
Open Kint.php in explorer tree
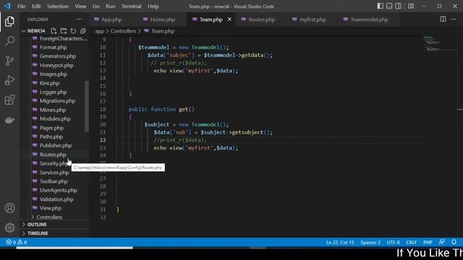click(49, 83)
